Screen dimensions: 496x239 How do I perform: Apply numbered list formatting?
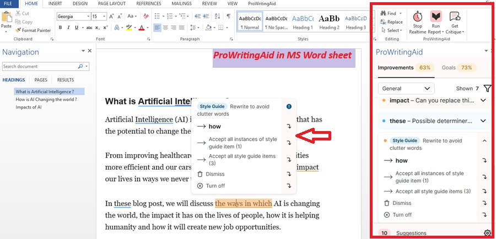point(170,16)
